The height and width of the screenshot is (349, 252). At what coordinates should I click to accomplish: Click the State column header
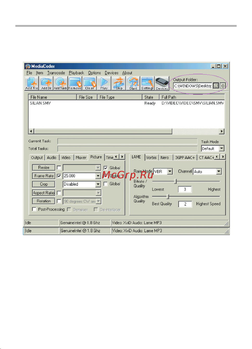coord(151,97)
